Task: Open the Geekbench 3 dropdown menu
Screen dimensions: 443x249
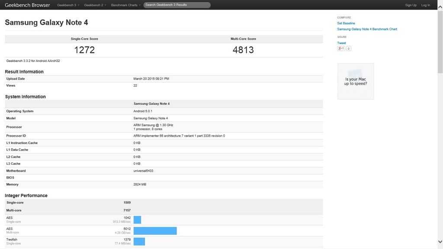Action: (68, 5)
